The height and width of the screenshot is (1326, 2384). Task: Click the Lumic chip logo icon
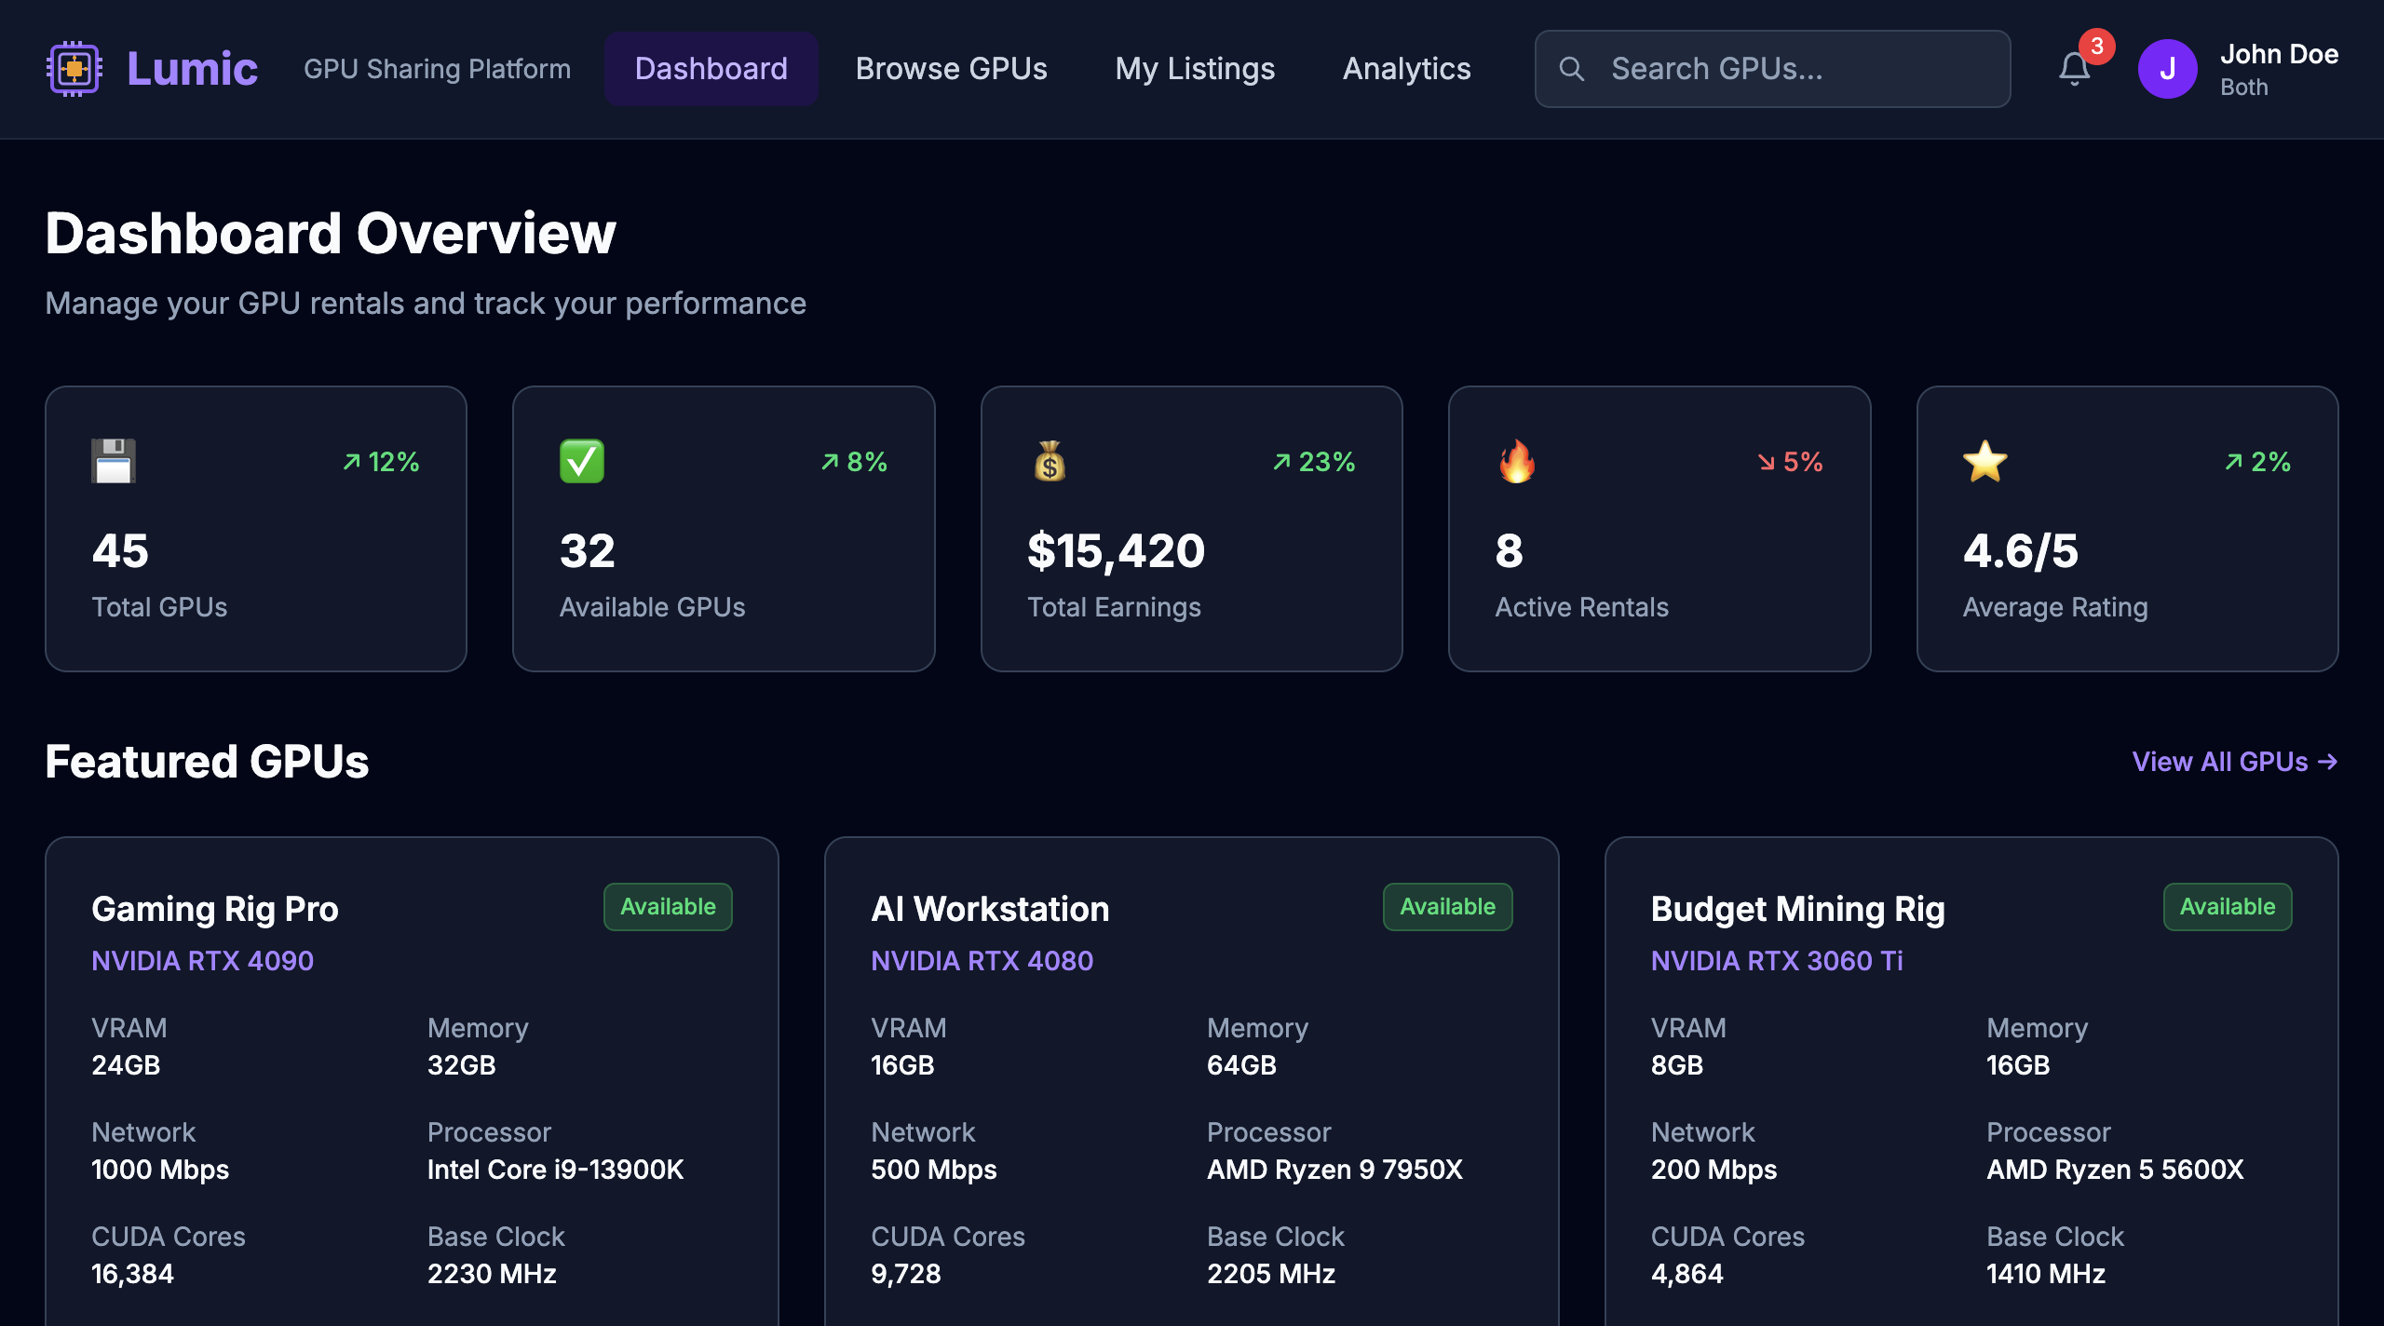74,69
